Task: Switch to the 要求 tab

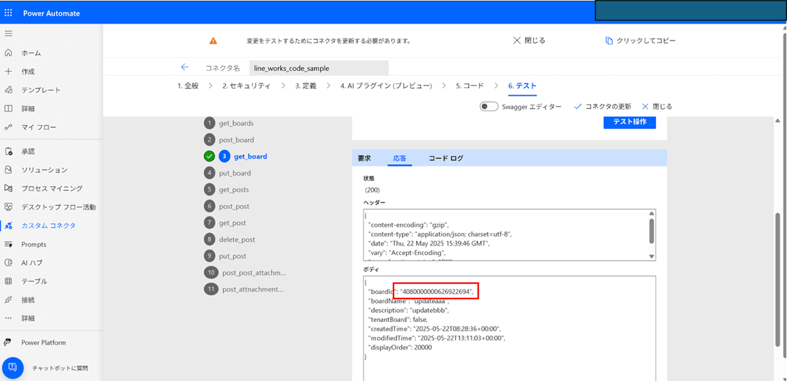Action: click(364, 158)
